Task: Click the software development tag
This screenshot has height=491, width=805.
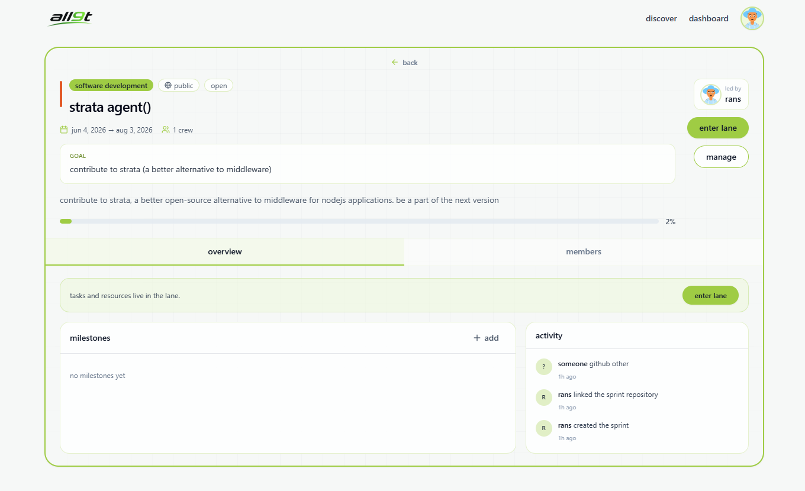Action: point(111,86)
